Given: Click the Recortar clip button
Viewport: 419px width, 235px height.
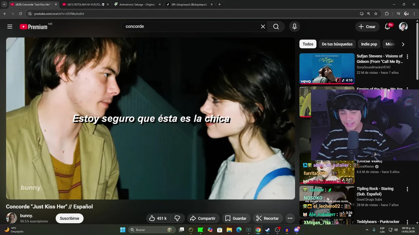Looking at the screenshot, I should 267,218.
